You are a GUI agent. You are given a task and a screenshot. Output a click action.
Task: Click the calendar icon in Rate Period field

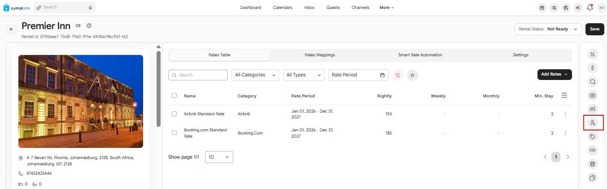pyautogui.click(x=382, y=75)
